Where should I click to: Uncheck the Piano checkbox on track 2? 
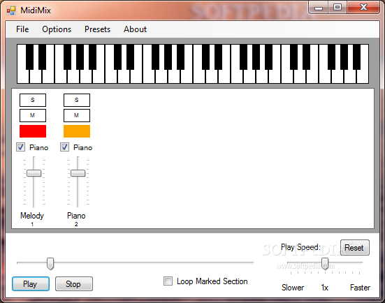64,147
